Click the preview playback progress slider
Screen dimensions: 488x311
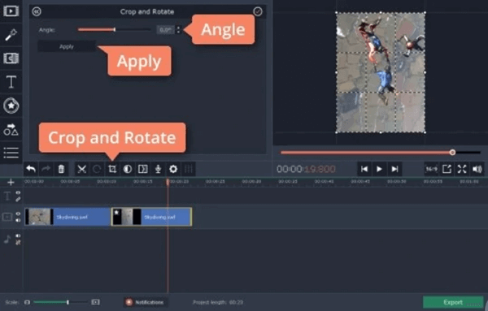(381, 153)
